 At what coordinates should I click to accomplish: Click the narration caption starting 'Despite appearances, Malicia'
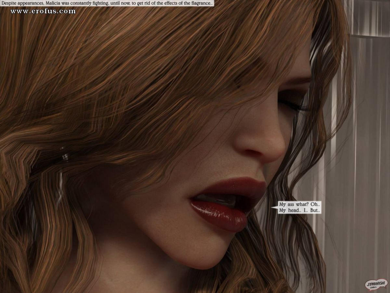[x=107, y=3]
